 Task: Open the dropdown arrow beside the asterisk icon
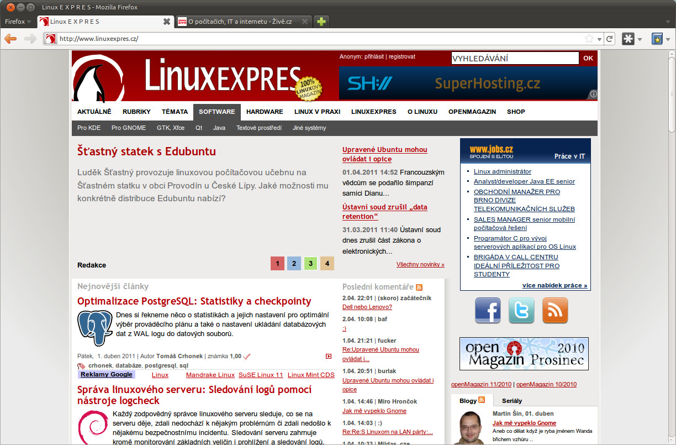tap(640, 39)
